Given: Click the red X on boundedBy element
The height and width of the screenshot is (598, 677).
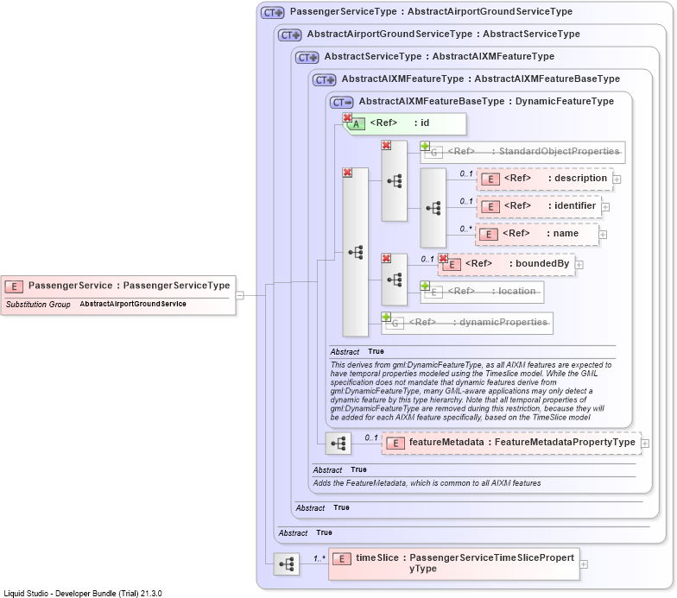Looking at the screenshot, I should point(443,258).
